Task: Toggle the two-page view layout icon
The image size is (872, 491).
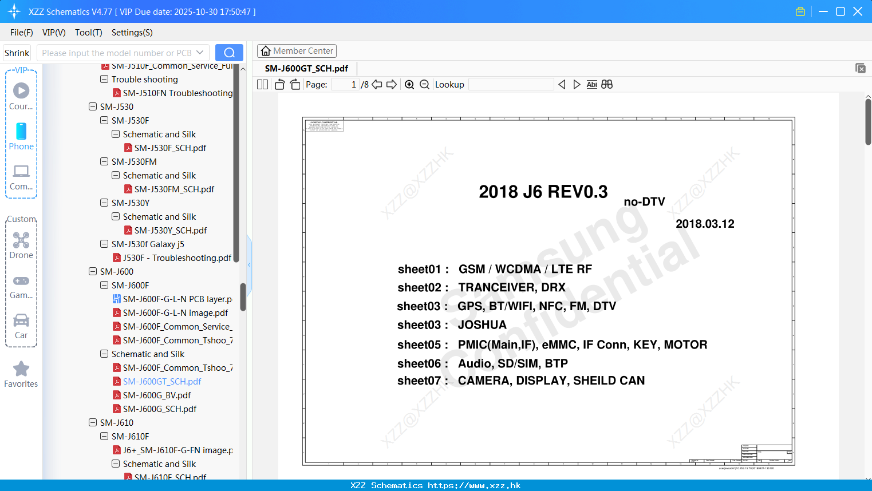Action: point(262,85)
